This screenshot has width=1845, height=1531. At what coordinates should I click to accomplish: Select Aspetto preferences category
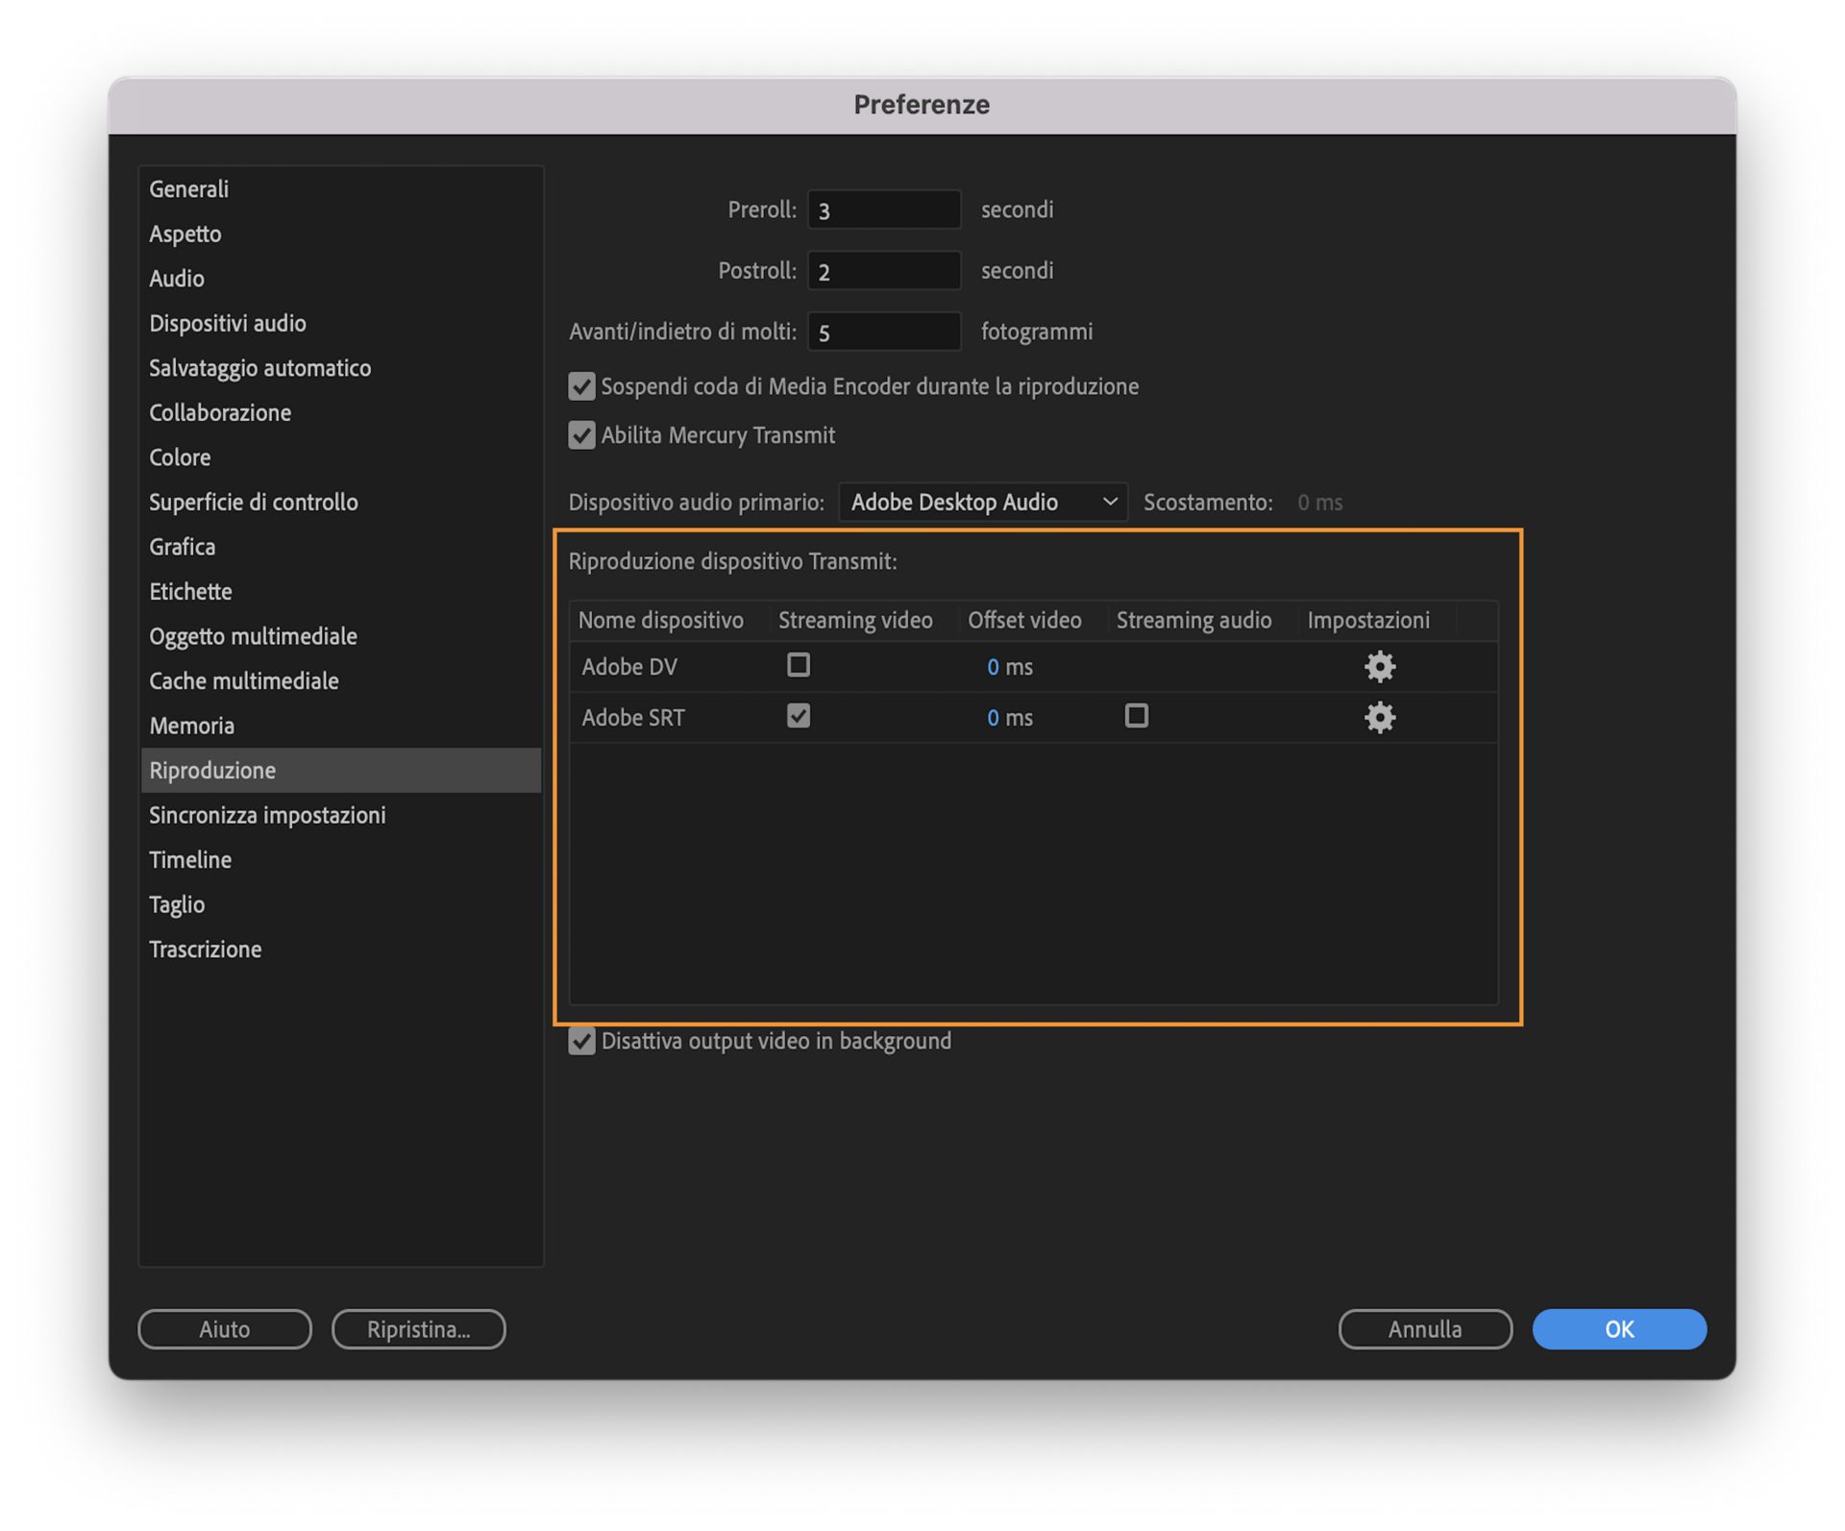point(341,234)
